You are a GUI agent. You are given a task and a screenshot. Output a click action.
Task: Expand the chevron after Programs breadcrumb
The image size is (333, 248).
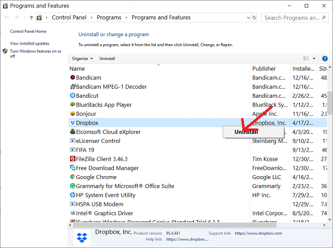point(126,17)
